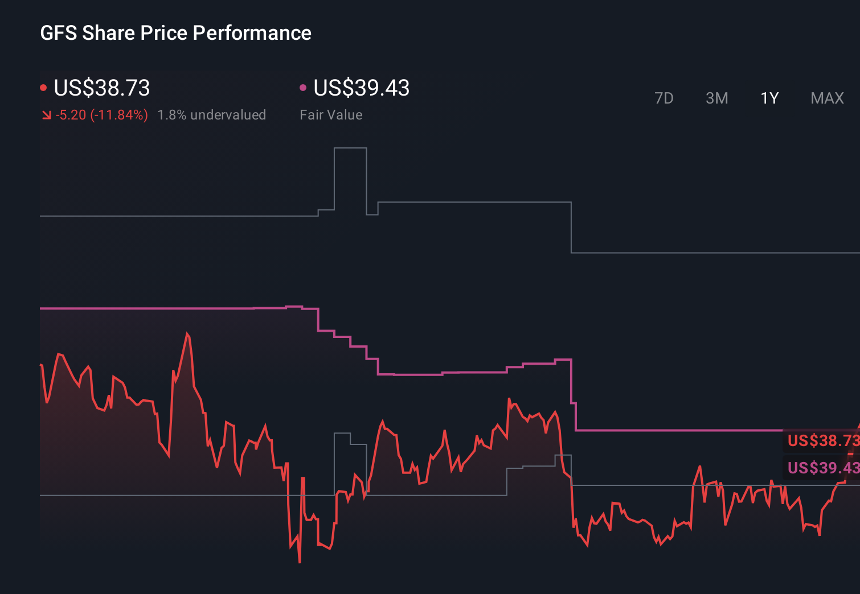860x594 pixels.
Task: Click the Fair Value caption text
Action: [331, 115]
